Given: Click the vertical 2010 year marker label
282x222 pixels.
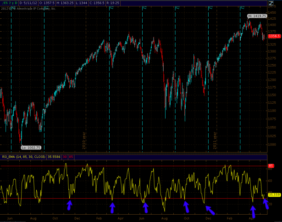Looking at the screenshot, I should pos(84,140).
